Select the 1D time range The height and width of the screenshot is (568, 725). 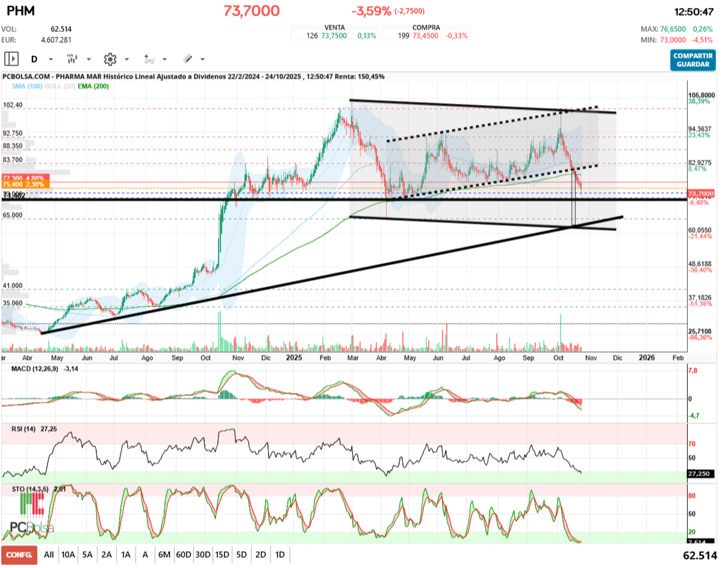280,554
